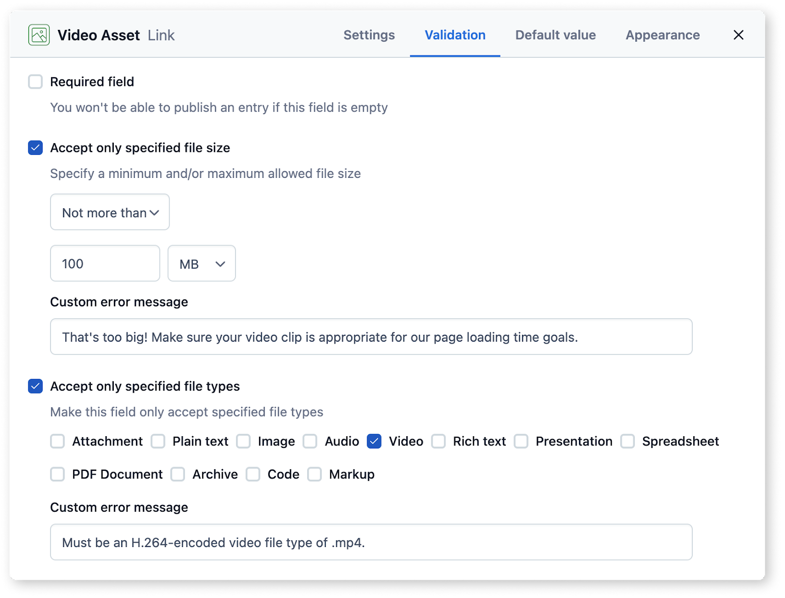The height and width of the screenshot is (598, 785).
Task: Enable the PDF Document file type
Action: coord(57,474)
